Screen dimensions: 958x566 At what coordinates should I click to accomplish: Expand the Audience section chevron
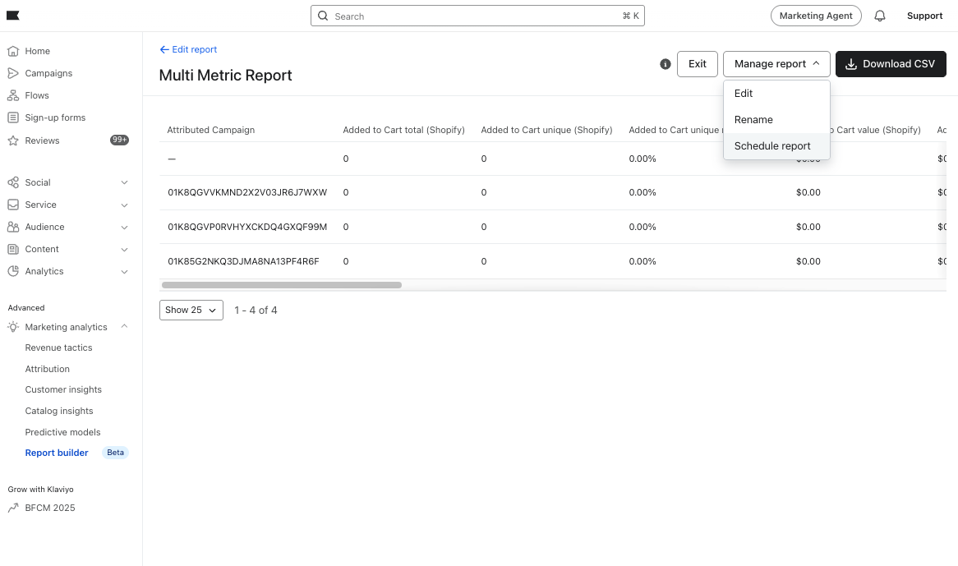pos(124,227)
